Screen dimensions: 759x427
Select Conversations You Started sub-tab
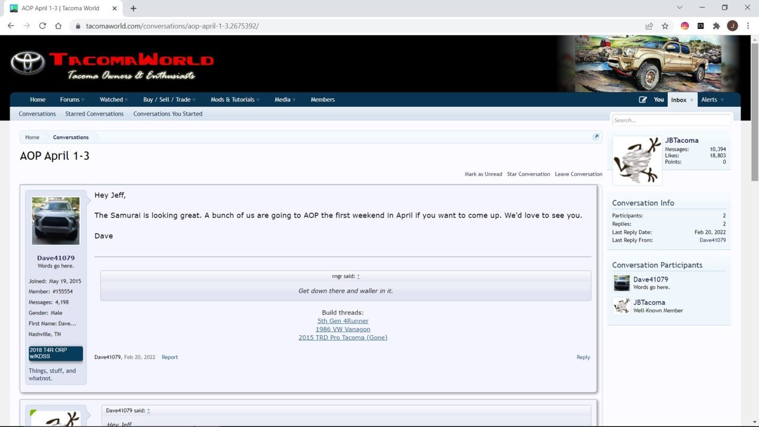pos(168,114)
